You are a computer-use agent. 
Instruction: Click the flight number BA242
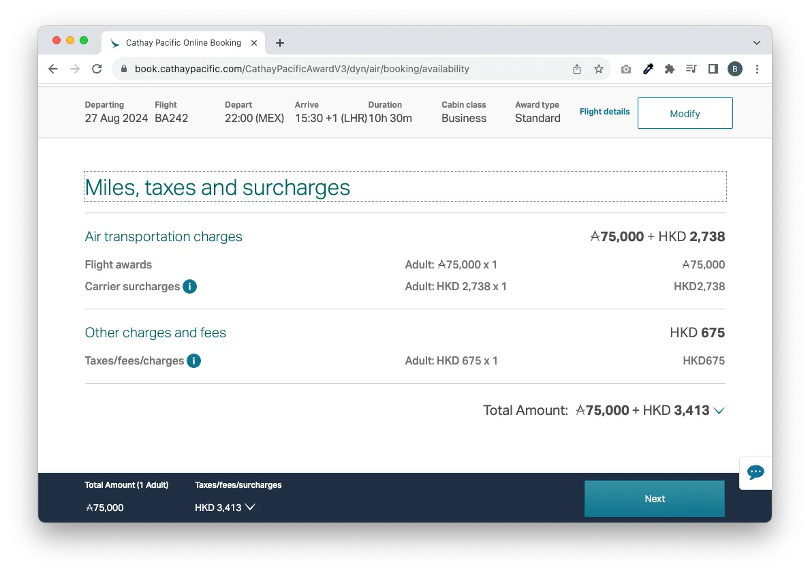[x=172, y=119]
